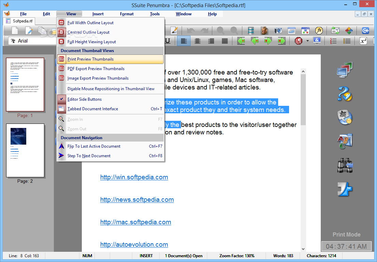Screen dimensions: 377x262
Task: Switch to Softpedia.rtf document tab
Action: (x=20, y=21)
